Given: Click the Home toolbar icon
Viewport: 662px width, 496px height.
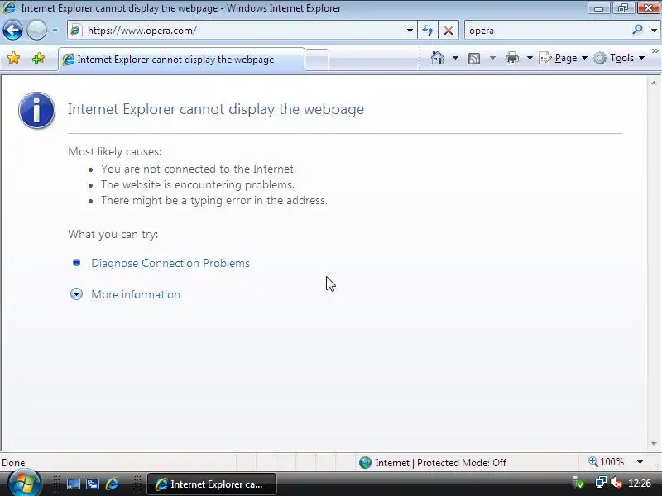Looking at the screenshot, I should [x=438, y=58].
